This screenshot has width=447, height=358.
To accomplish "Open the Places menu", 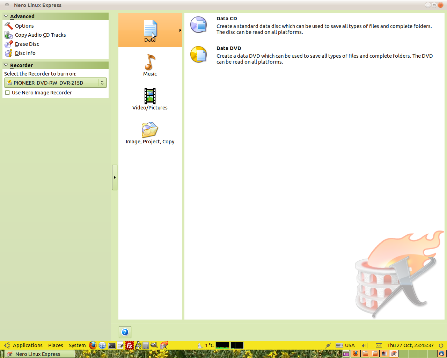I will click(x=56, y=345).
